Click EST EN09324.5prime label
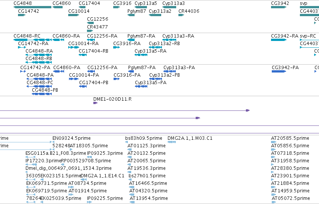The image size is (319, 204). 72,138
